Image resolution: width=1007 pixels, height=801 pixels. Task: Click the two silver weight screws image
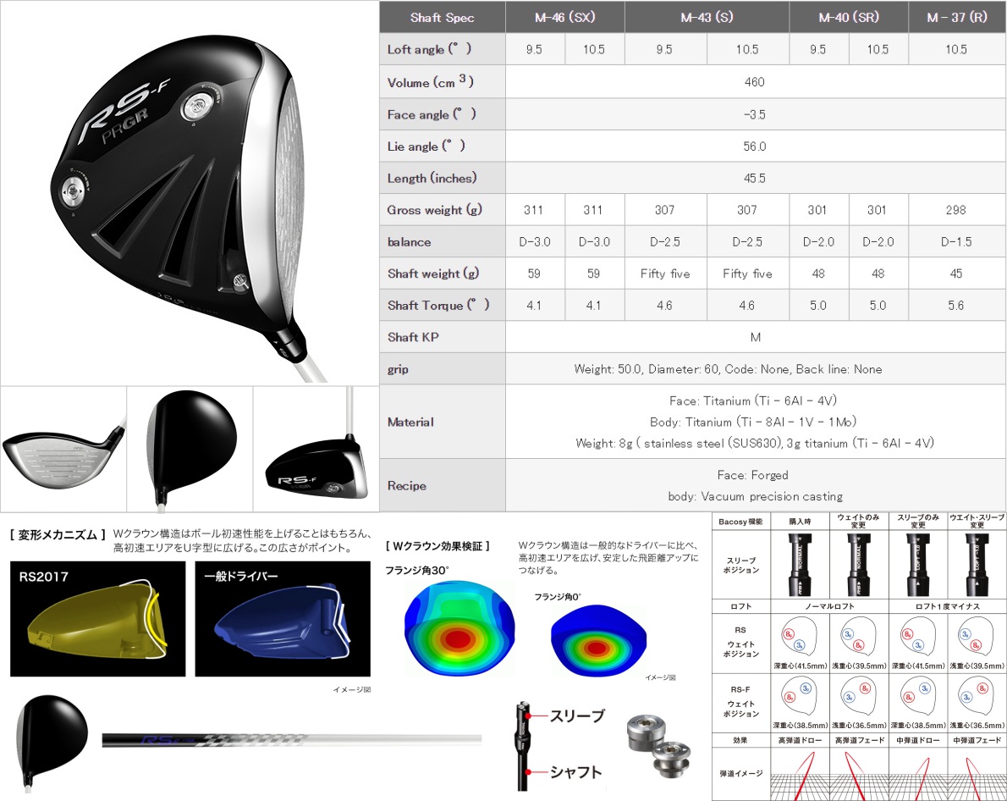[x=658, y=745]
